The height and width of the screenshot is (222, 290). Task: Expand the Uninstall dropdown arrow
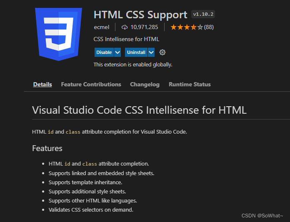[151, 52]
